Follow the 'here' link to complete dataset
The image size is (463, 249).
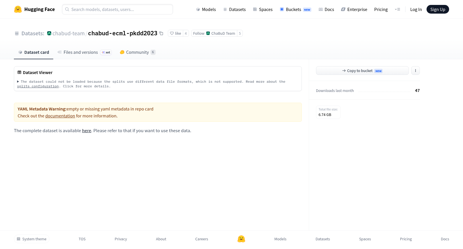tap(87, 131)
